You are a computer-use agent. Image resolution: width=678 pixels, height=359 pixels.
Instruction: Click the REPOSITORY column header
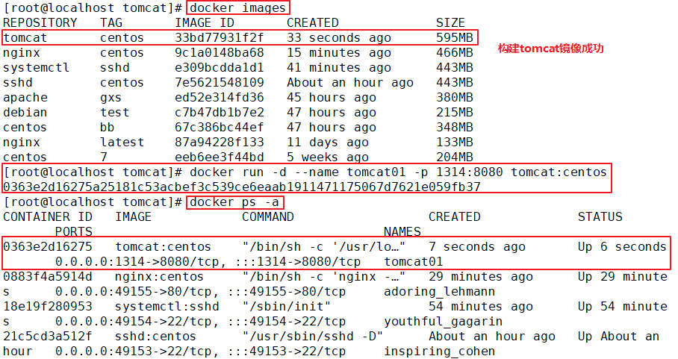click(x=40, y=22)
